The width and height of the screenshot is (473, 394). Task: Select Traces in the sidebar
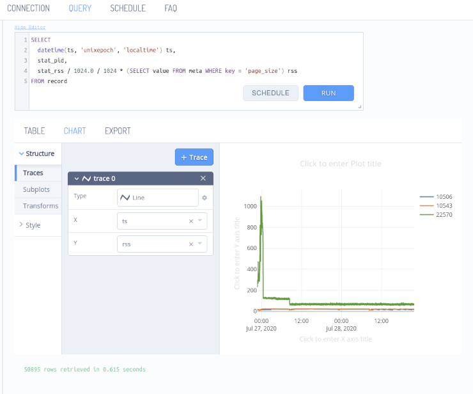38,173
